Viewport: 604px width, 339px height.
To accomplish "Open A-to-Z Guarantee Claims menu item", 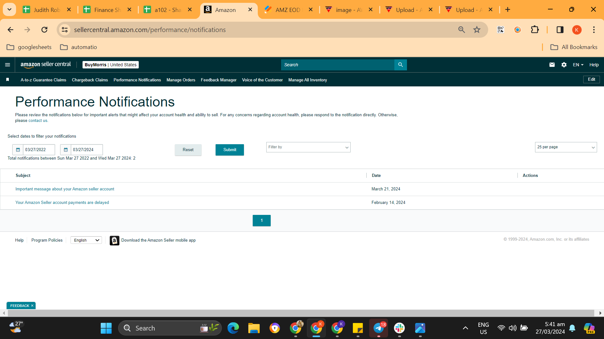I will click(43, 80).
